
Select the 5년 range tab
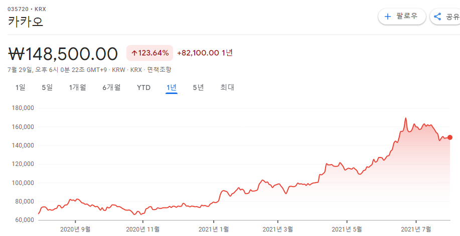click(x=198, y=87)
